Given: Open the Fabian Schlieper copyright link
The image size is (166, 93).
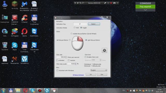Looking at the screenshot, I should click(78, 75).
